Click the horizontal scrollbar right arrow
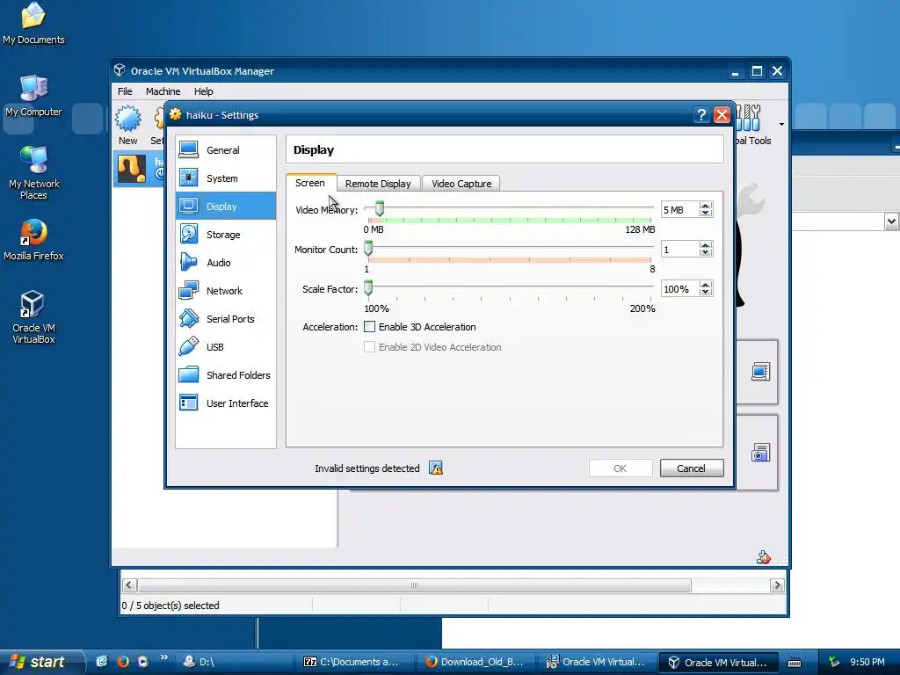 [777, 584]
